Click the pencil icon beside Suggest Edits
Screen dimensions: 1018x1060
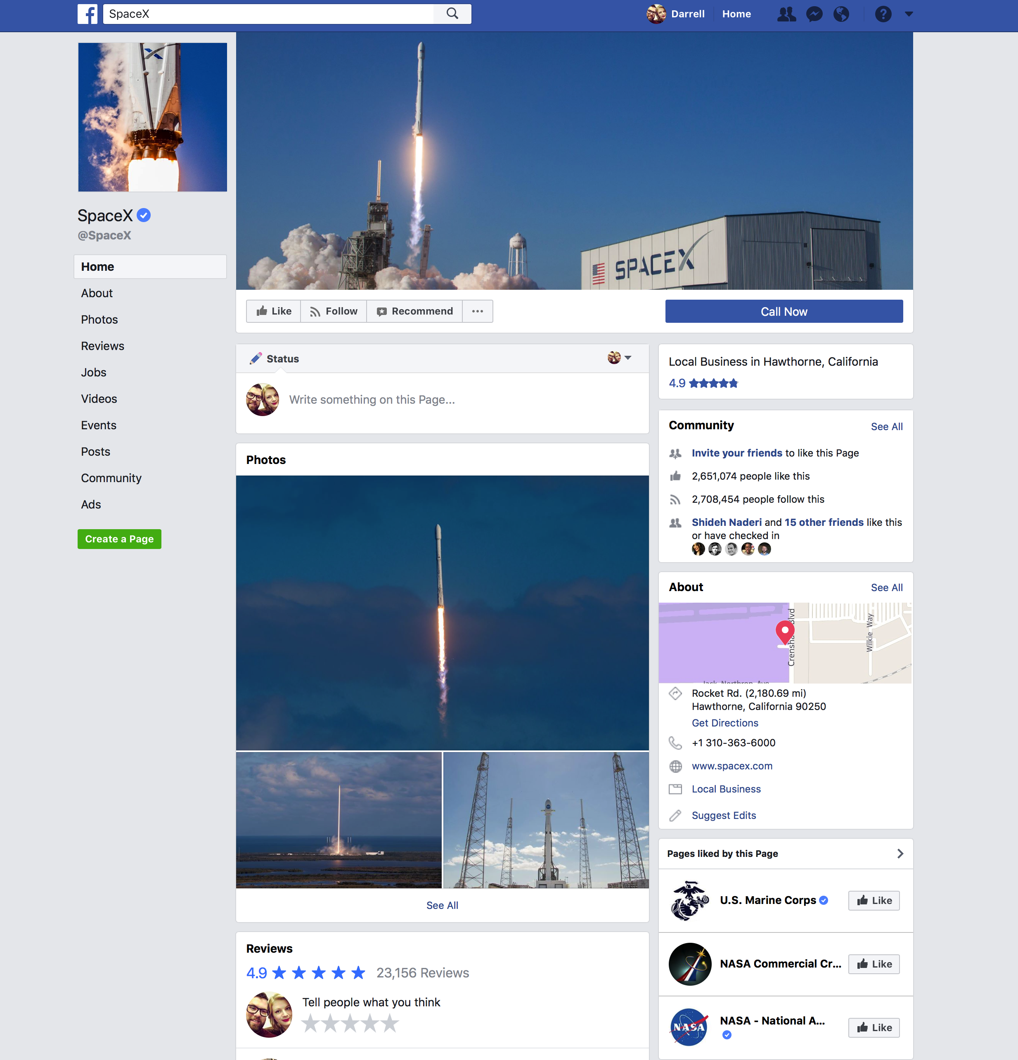coord(675,816)
